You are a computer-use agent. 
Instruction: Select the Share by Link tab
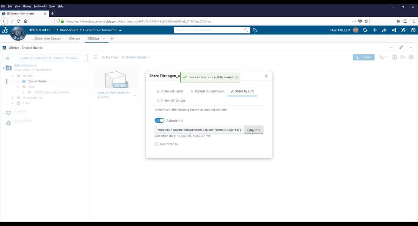(x=243, y=91)
